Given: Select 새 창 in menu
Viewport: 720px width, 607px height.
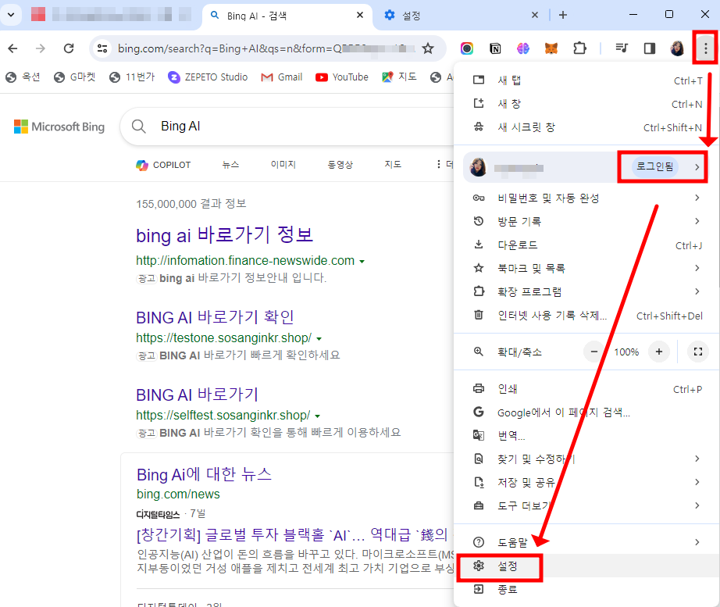Looking at the screenshot, I should (586, 104).
